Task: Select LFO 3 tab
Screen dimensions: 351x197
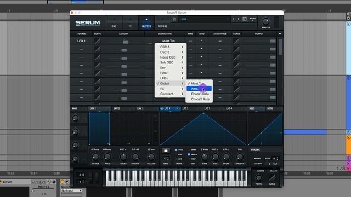Action: (213, 108)
